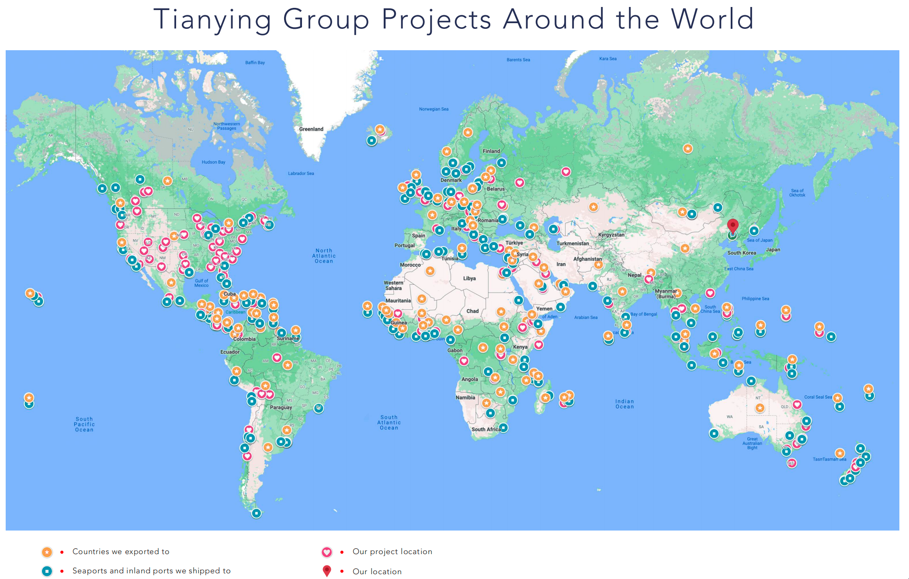
Task: Click the orange star marker in central Australia
Action: 760,408
